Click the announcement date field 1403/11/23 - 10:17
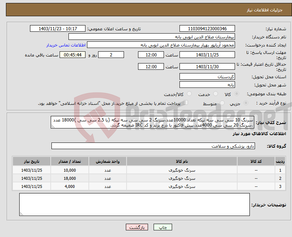The image size is (292, 237). tap(58, 28)
